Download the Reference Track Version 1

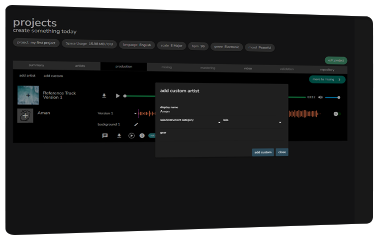(x=104, y=96)
